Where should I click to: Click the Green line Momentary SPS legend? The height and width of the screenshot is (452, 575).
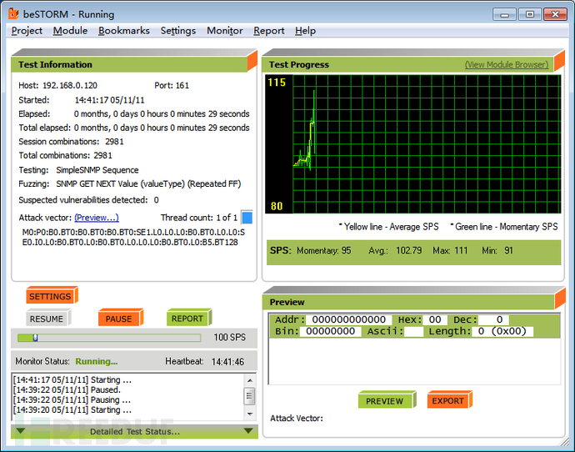tap(504, 227)
